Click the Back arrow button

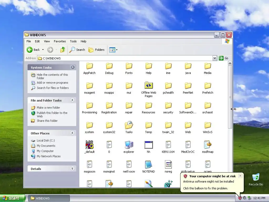[x=33, y=50]
